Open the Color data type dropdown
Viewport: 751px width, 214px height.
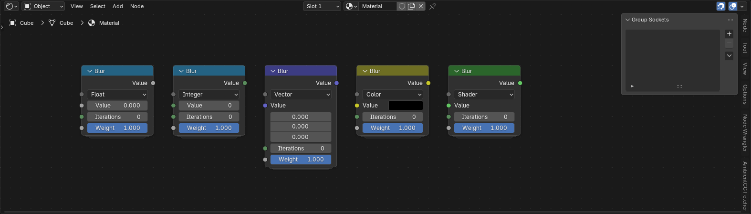[x=393, y=95]
